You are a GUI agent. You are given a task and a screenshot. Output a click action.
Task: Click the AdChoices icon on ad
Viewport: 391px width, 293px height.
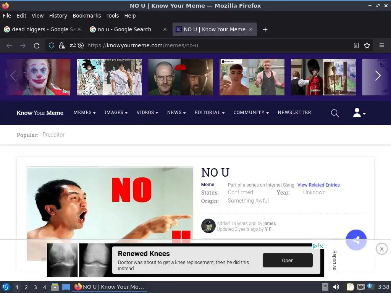(x=315, y=246)
